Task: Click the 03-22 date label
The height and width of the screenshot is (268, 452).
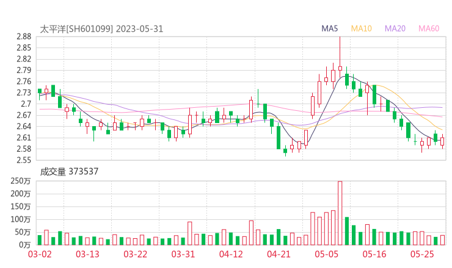Action: pos(136,254)
